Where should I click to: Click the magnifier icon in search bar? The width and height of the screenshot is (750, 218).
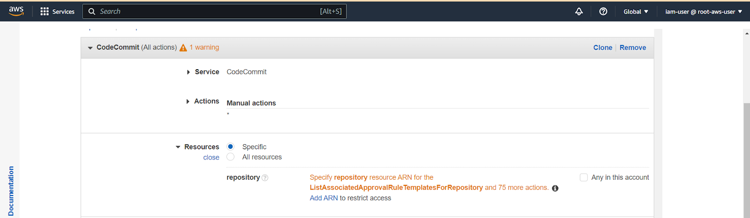click(92, 11)
